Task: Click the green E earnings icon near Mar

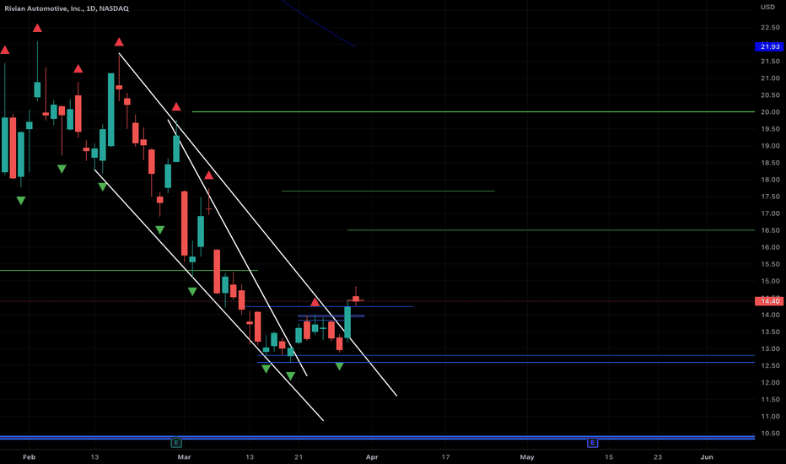Action: click(176, 442)
